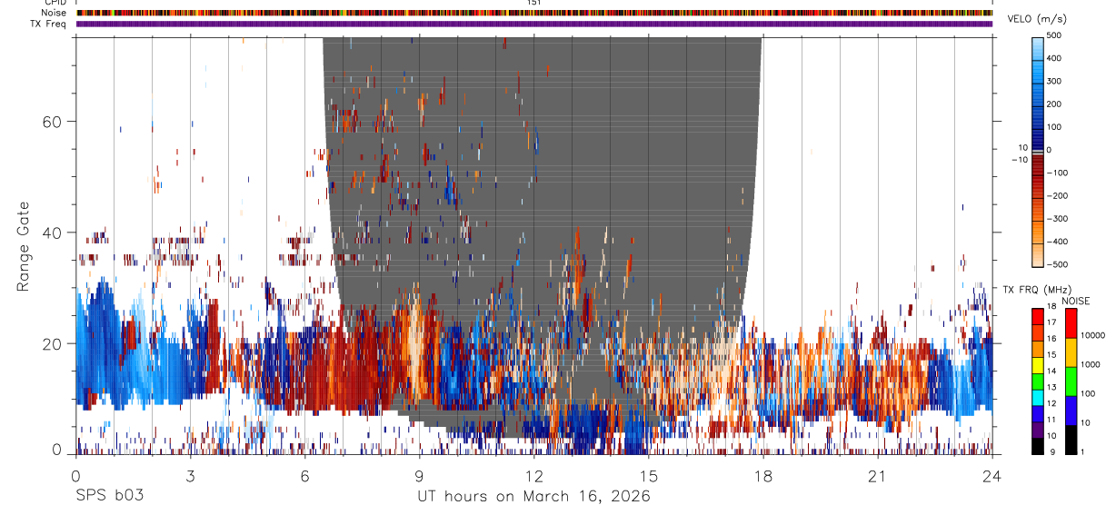Click the '-400' label on velocity scale

(1058, 242)
